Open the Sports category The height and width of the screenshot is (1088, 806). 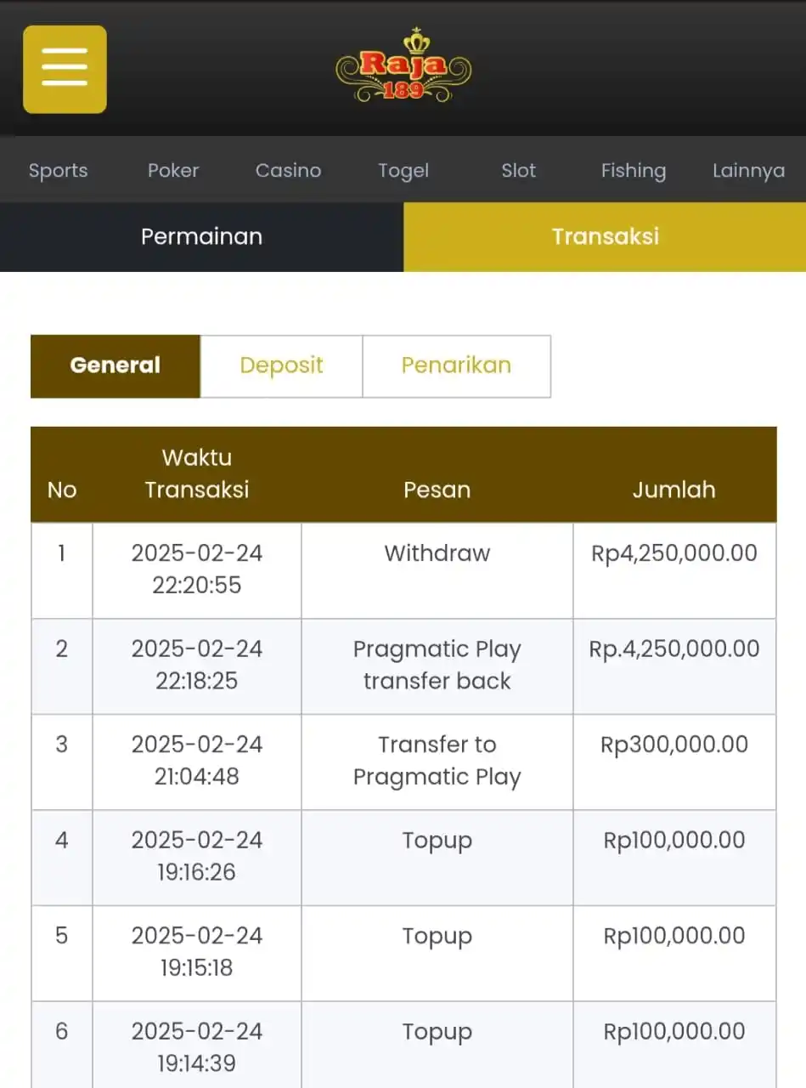coord(58,170)
